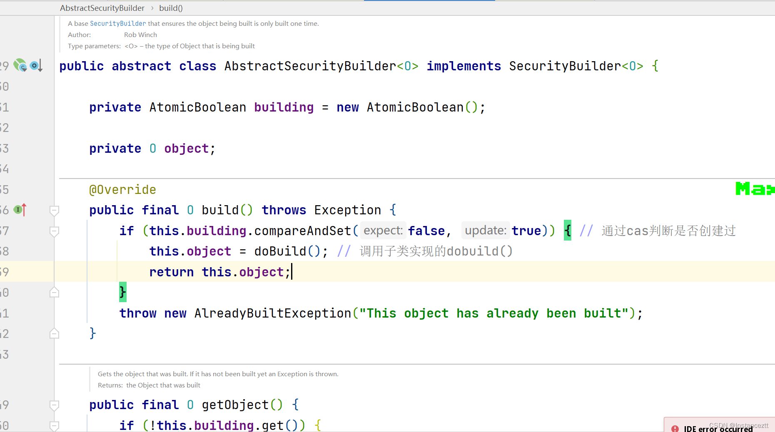Click 'AlreadyBuiltException' class name
Screen dimensions: 775x432
[273, 313]
